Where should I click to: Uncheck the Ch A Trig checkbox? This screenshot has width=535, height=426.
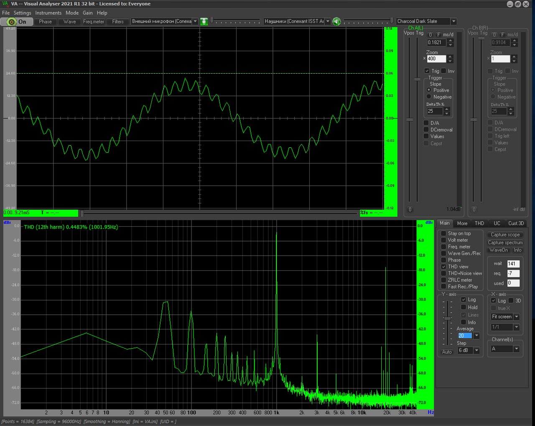(x=427, y=71)
